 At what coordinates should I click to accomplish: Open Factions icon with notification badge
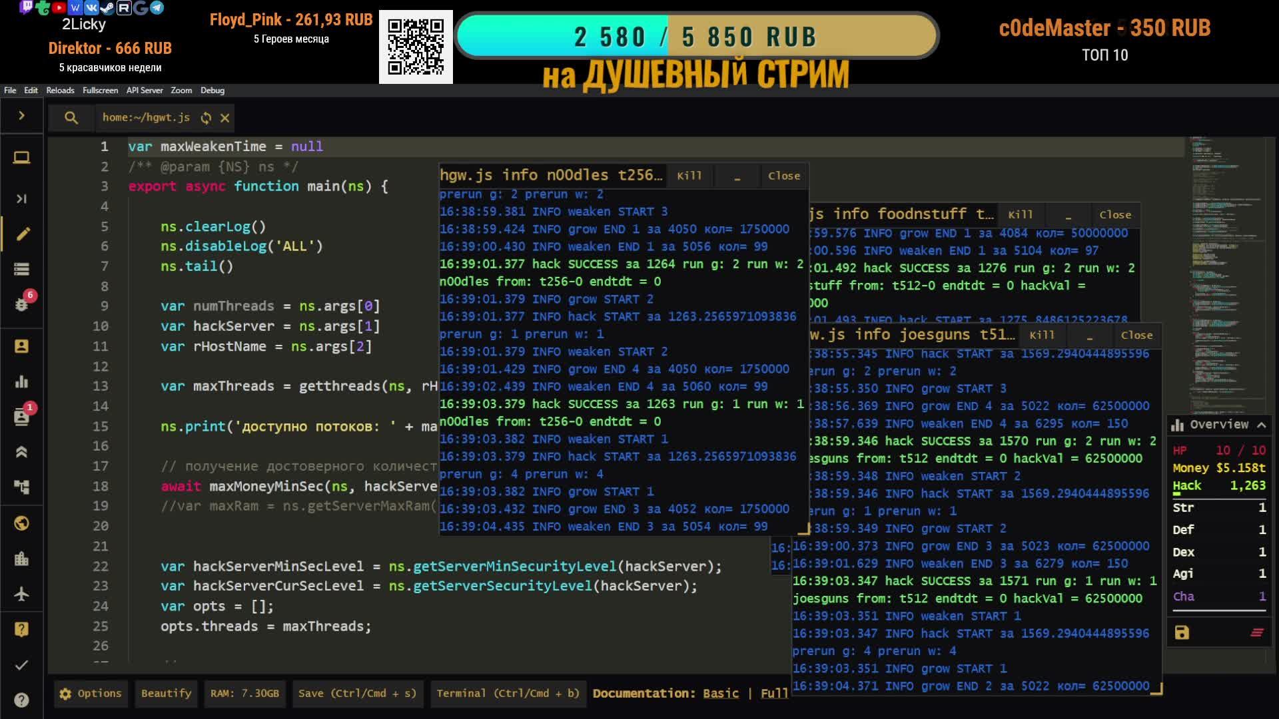pos(21,417)
